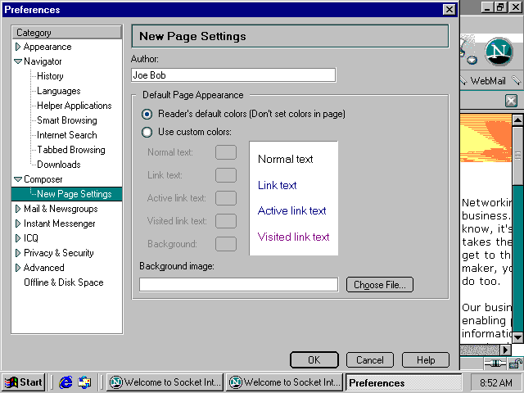Click the Background color swatch

226,244
